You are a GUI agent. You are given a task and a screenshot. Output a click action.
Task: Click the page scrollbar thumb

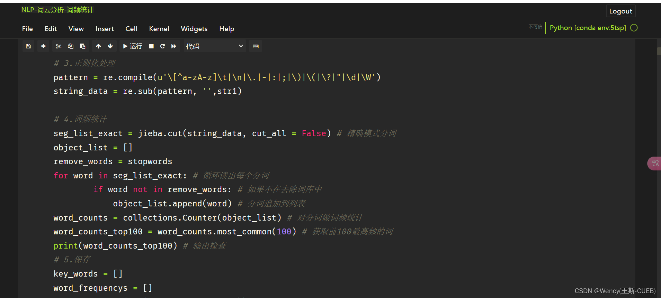coord(659,51)
